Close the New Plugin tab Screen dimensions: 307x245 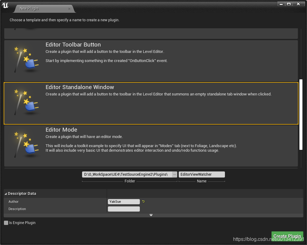pyautogui.click(x=69, y=9)
